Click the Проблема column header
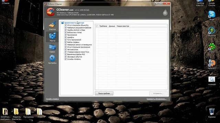 click(103, 26)
